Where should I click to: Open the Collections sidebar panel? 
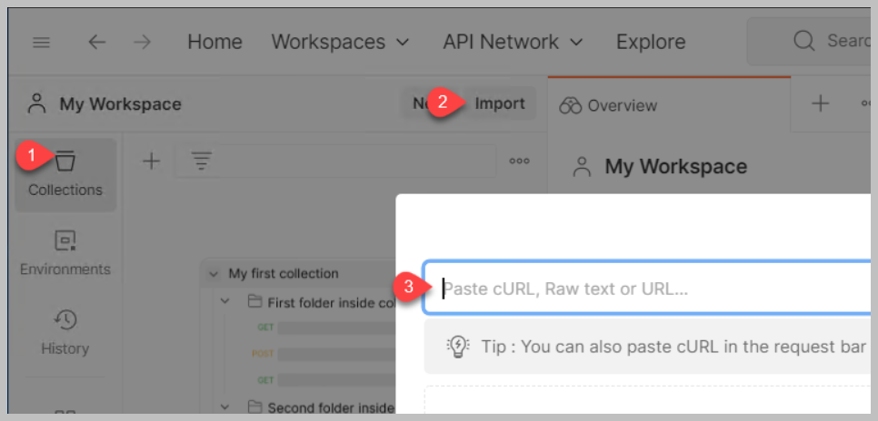pyautogui.click(x=65, y=174)
